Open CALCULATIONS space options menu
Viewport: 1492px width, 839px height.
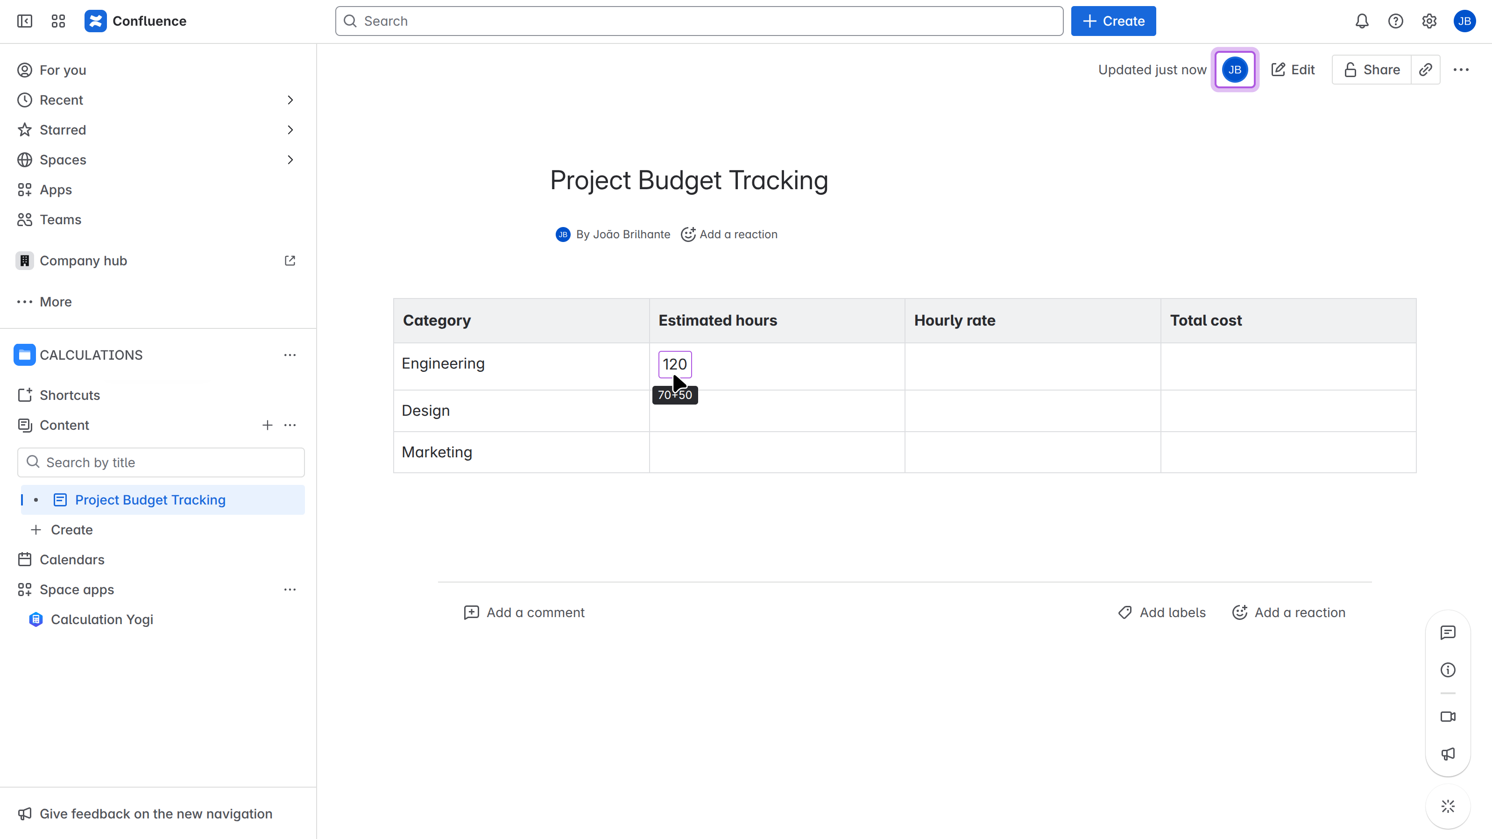click(290, 355)
